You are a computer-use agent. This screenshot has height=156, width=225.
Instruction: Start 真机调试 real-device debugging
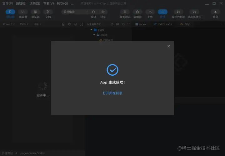click(x=125, y=12)
